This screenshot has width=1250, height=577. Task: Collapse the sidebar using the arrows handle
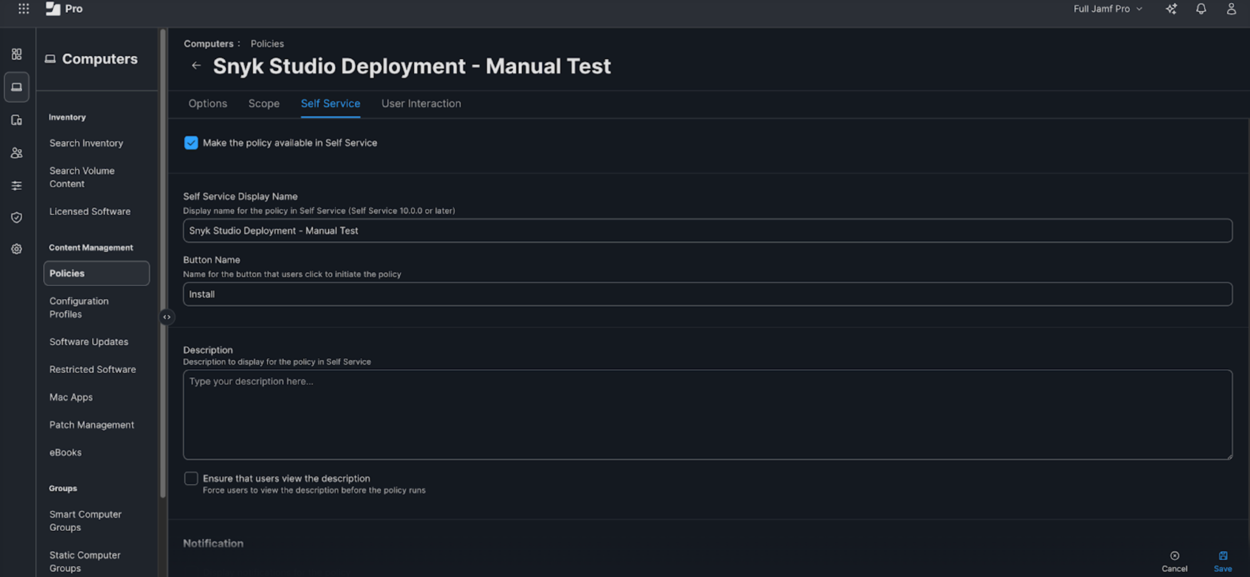[167, 317]
